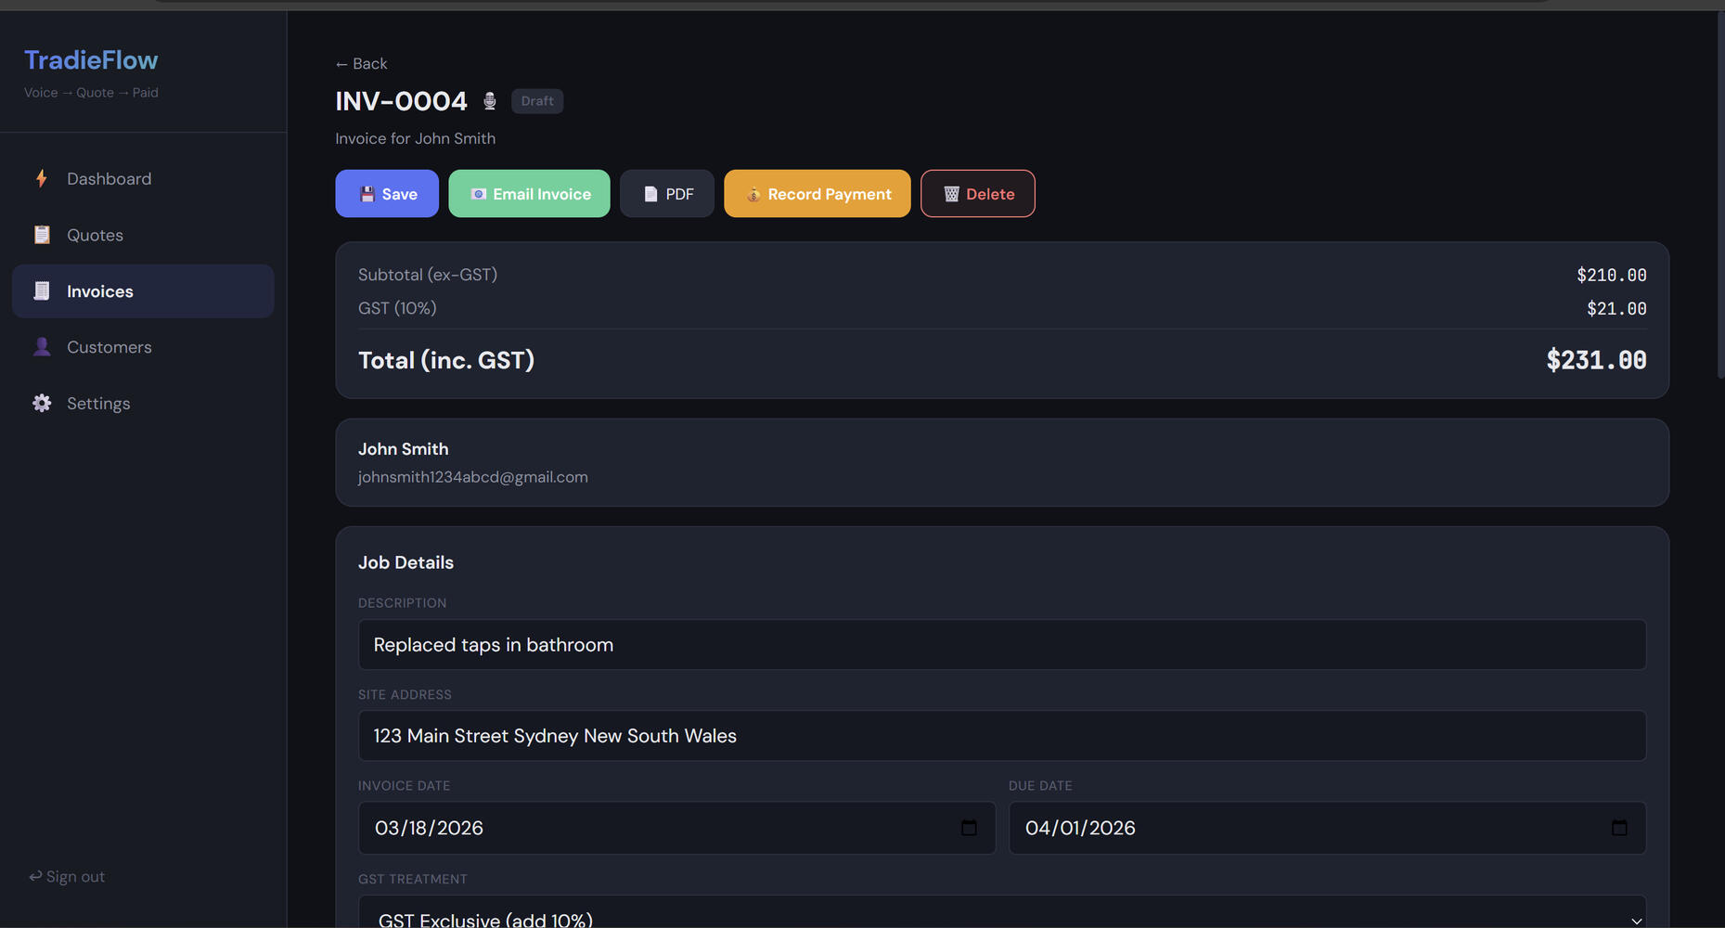Open the invoice date calendar picker

click(x=969, y=828)
